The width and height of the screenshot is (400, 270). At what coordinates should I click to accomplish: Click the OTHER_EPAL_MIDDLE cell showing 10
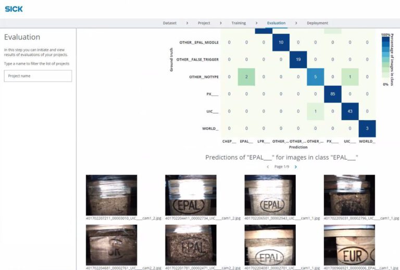point(281,43)
